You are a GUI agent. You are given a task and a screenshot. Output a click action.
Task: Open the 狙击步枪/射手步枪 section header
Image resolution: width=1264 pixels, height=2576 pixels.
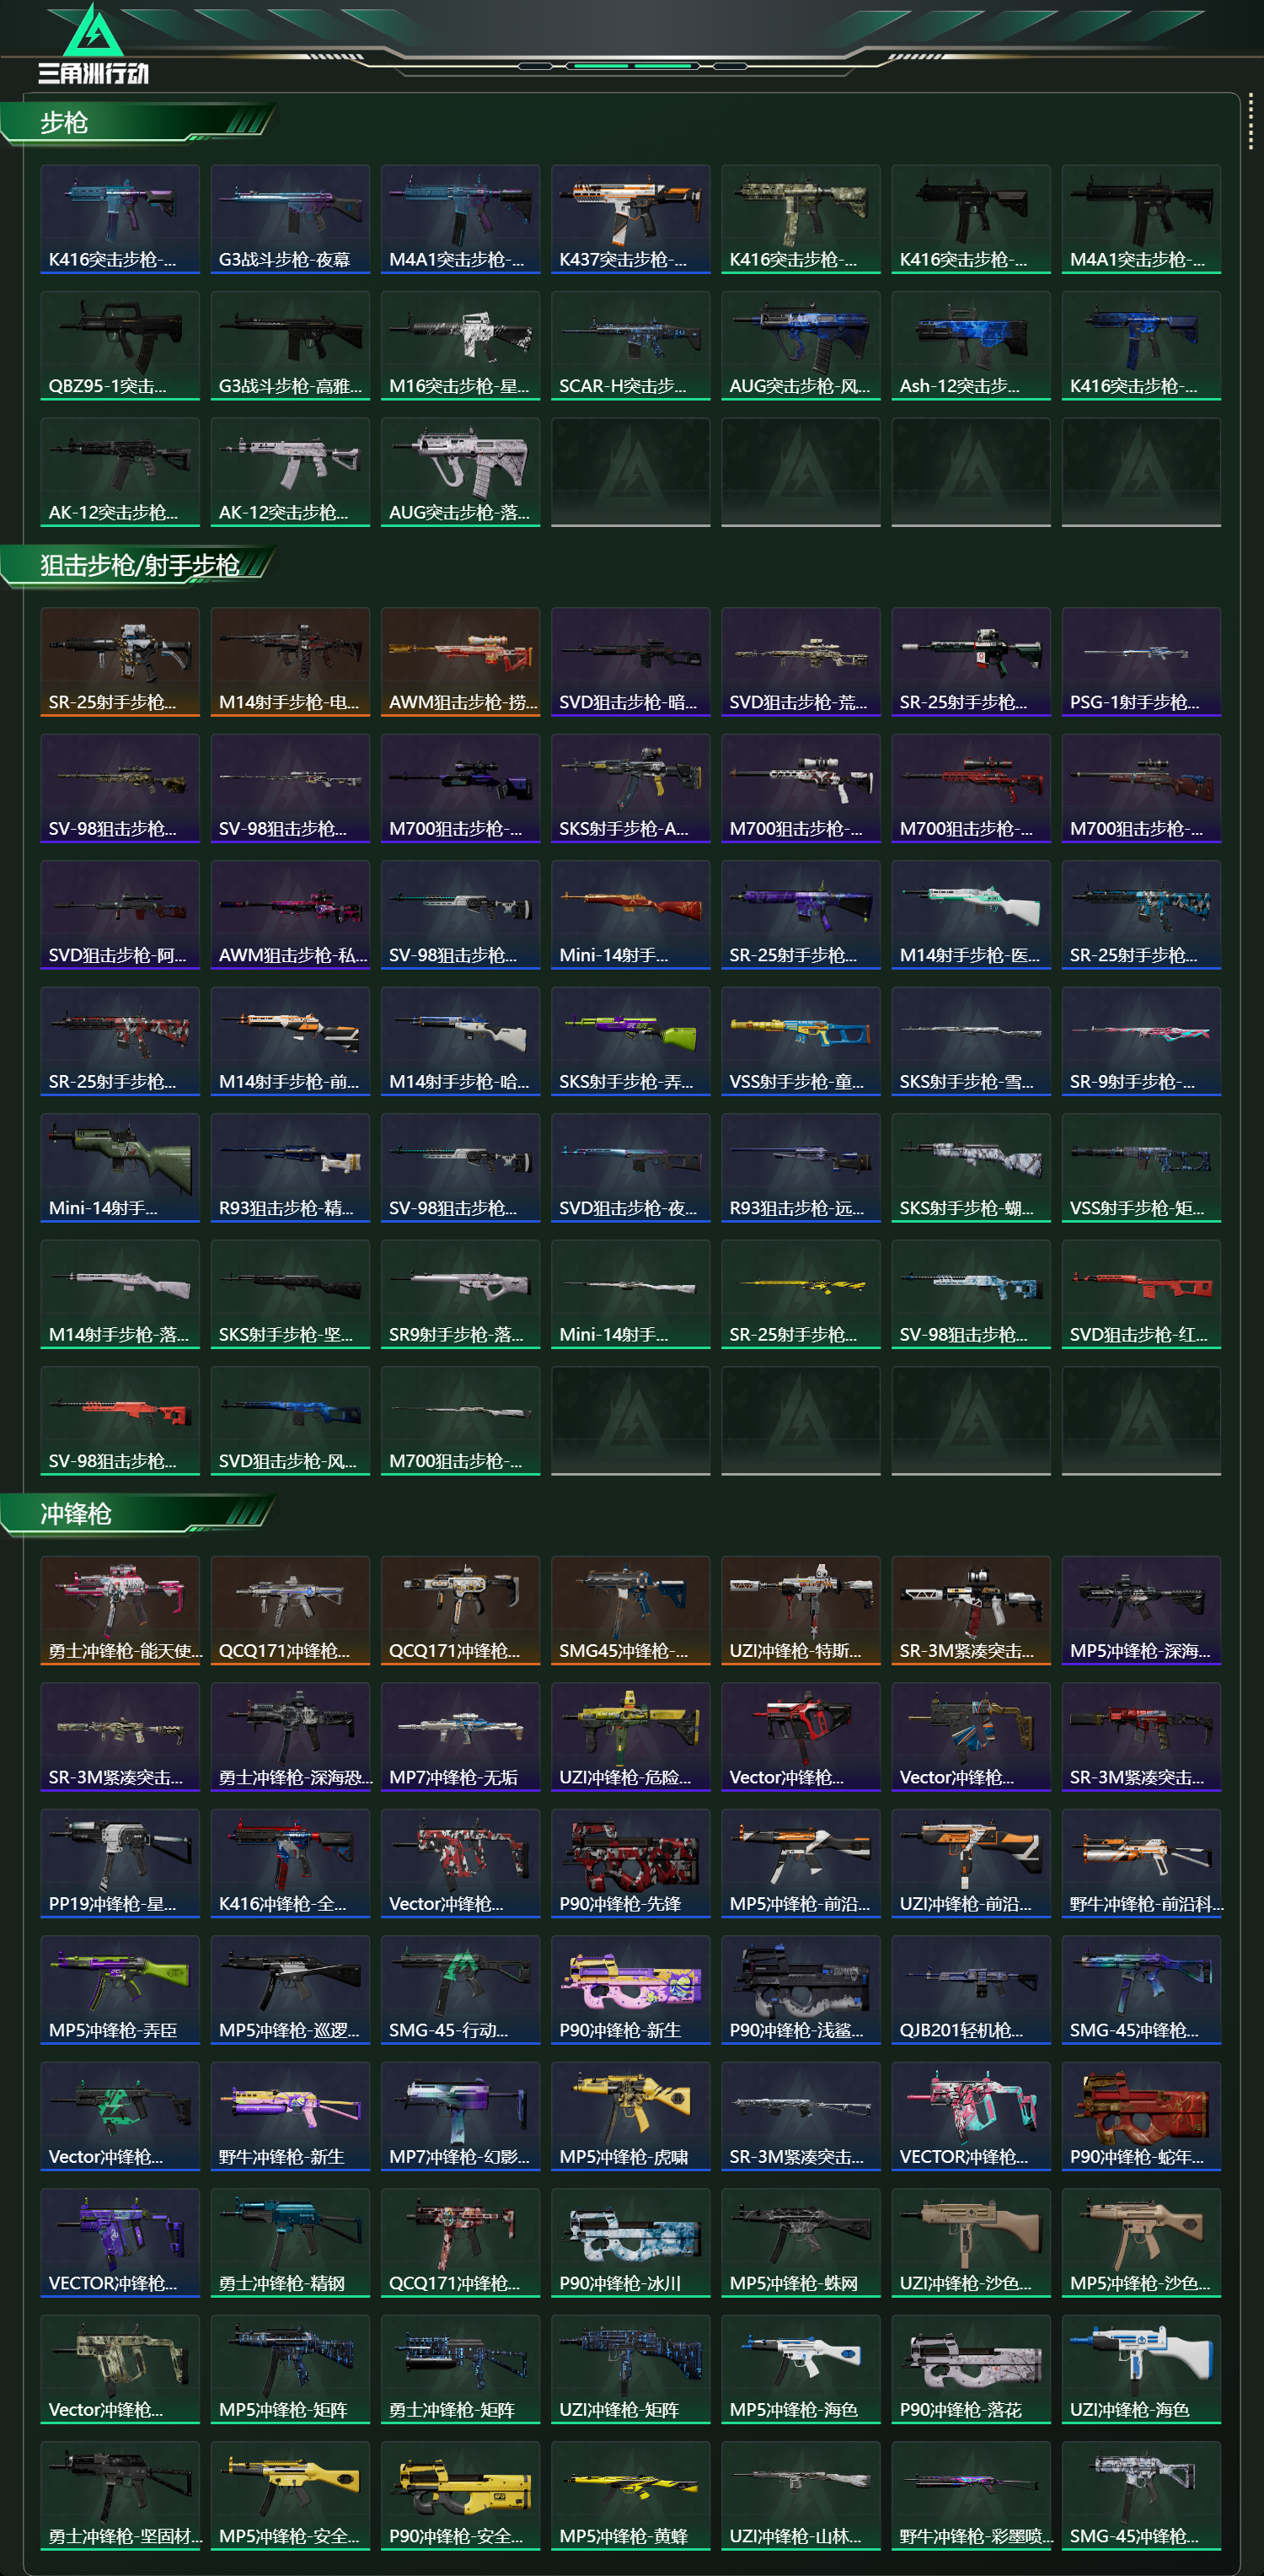point(138,566)
